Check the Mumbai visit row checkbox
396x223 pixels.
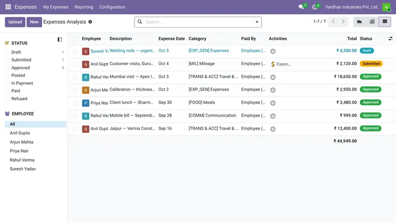pos(75,77)
